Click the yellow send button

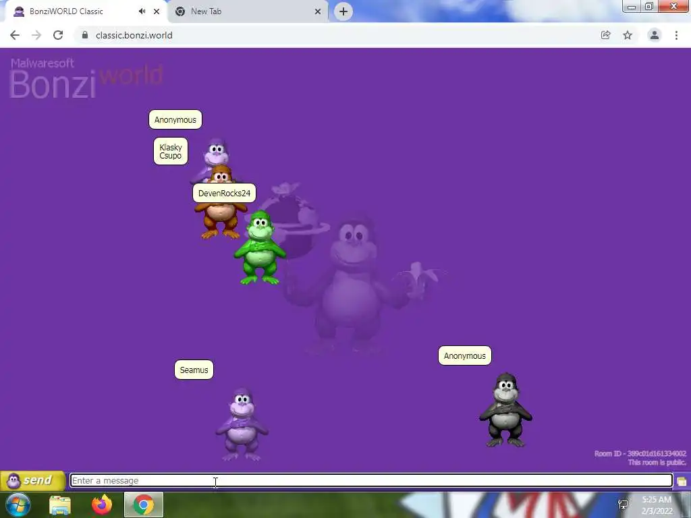33,480
